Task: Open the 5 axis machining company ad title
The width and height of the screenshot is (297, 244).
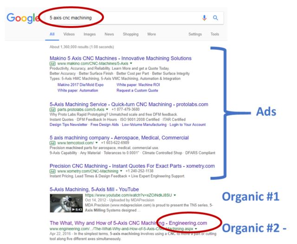Action: click(119, 138)
